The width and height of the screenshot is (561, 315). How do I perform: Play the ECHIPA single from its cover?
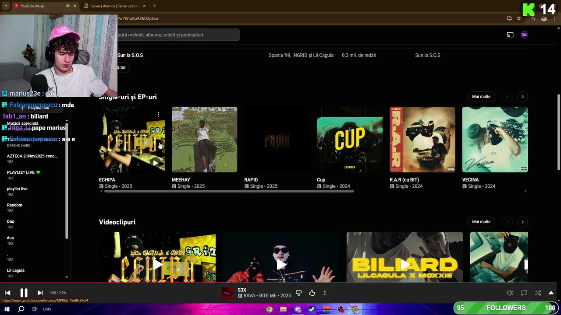[x=155, y=163]
